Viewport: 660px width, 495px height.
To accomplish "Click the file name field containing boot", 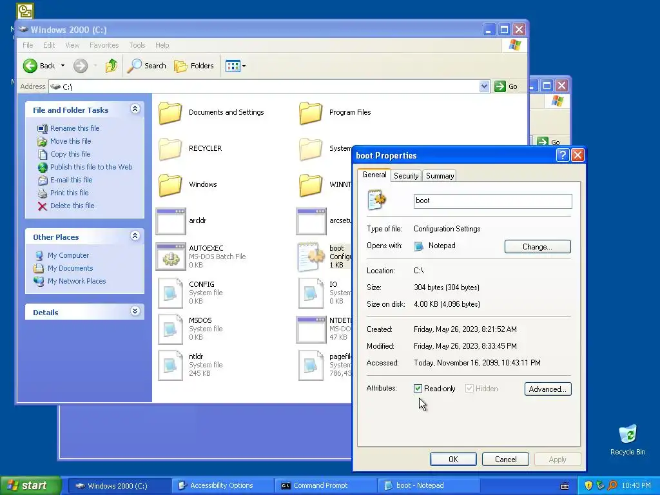I will (492, 201).
